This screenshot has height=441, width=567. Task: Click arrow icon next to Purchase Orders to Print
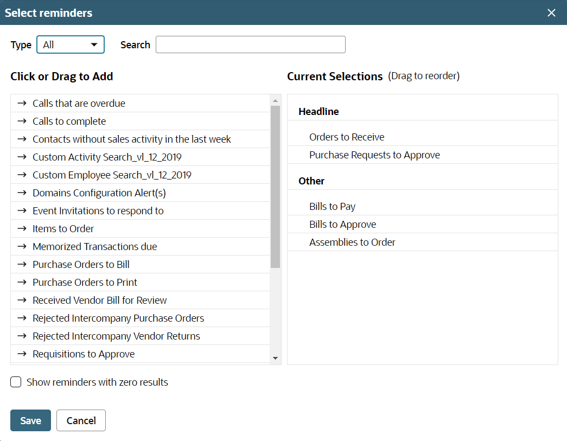[x=22, y=282]
